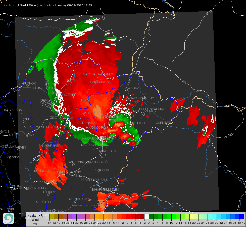Click the MEZŐKÖVESD city label
Screen dimensions: 246x227
(34, 127)
